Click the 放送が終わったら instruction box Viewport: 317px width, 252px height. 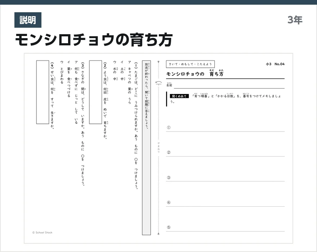pyautogui.click(x=146, y=148)
